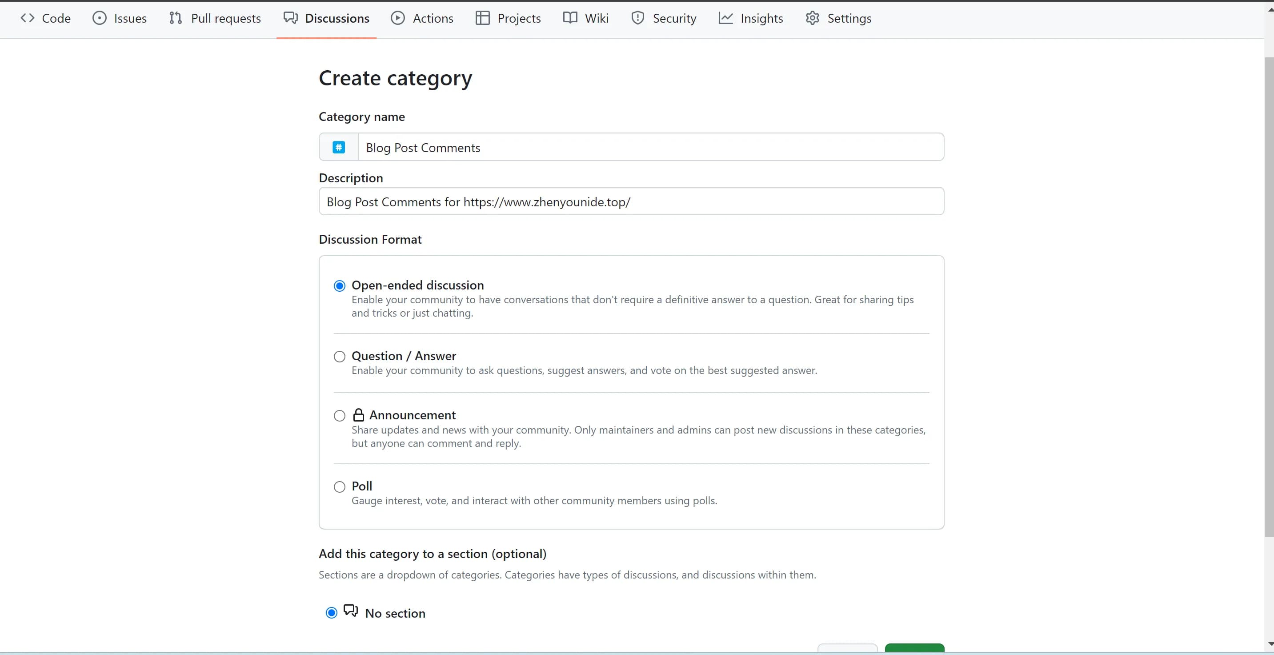Choose the Poll discussion format radio
This screenshot has width=1274, height=655.
tap(339, 487)
